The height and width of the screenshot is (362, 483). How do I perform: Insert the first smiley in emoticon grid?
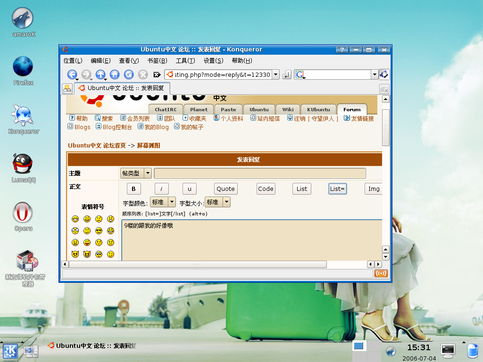click(x=75, y=219)
